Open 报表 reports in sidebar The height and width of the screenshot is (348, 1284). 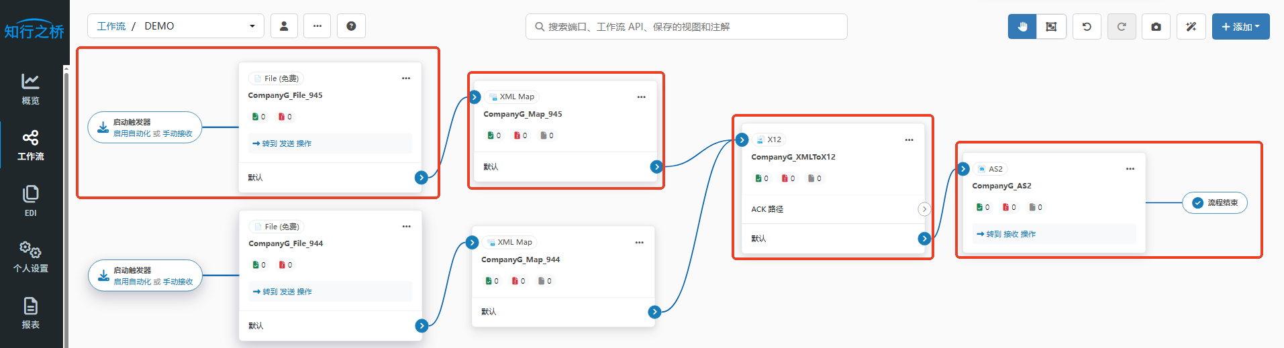[31, 312]
